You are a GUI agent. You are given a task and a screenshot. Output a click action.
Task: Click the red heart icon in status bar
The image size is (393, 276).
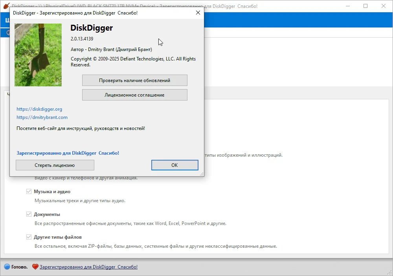click(x=35, y=267)
